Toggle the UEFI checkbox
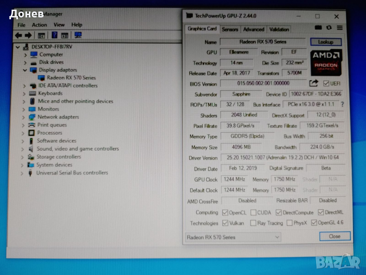The width and height of the screenshot is (366, 275). [x=326, y=83]
